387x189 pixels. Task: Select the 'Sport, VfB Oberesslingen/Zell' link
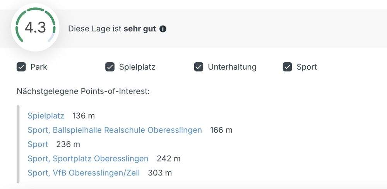point(84,173)
